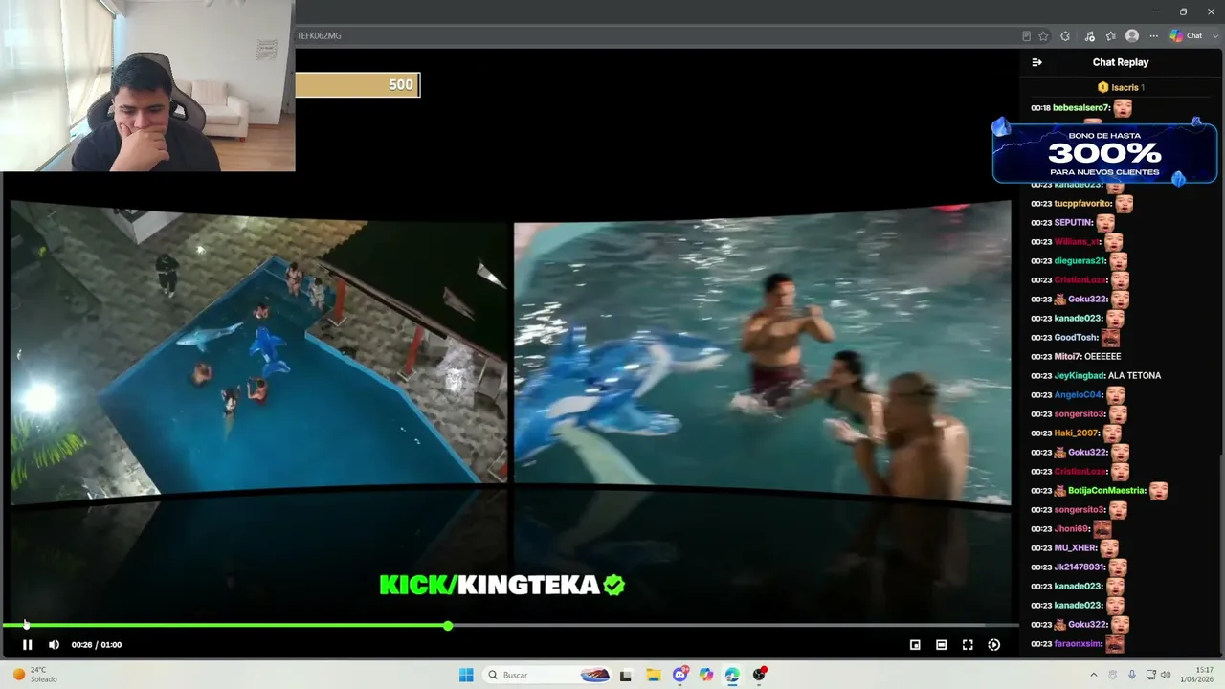This screenshot has width=1225, height=689.
Task: Open picture-in-picture mini player
Action: click(915, 645)
